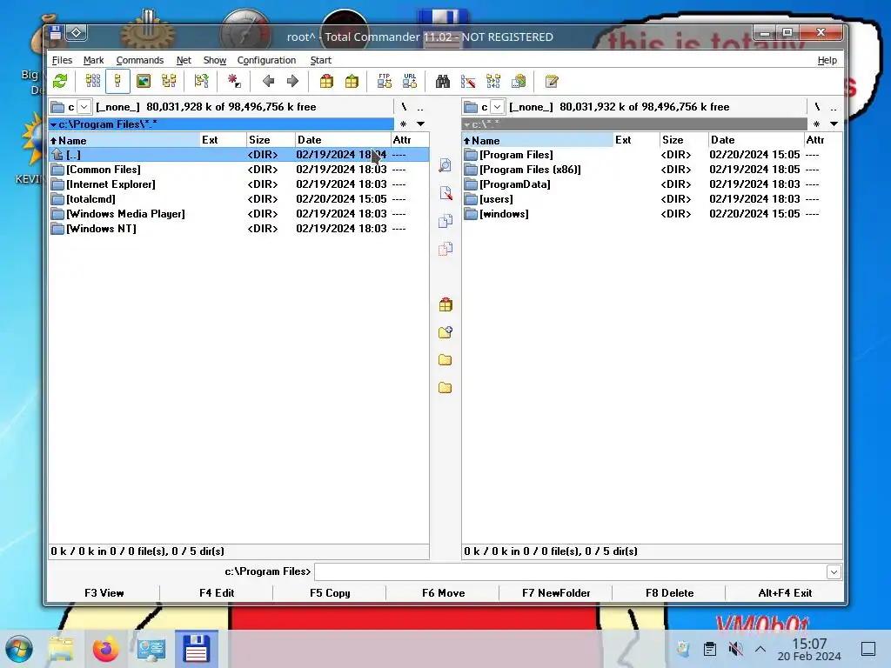
Task: Open the Net menu
Action: (x=184, y=60)
